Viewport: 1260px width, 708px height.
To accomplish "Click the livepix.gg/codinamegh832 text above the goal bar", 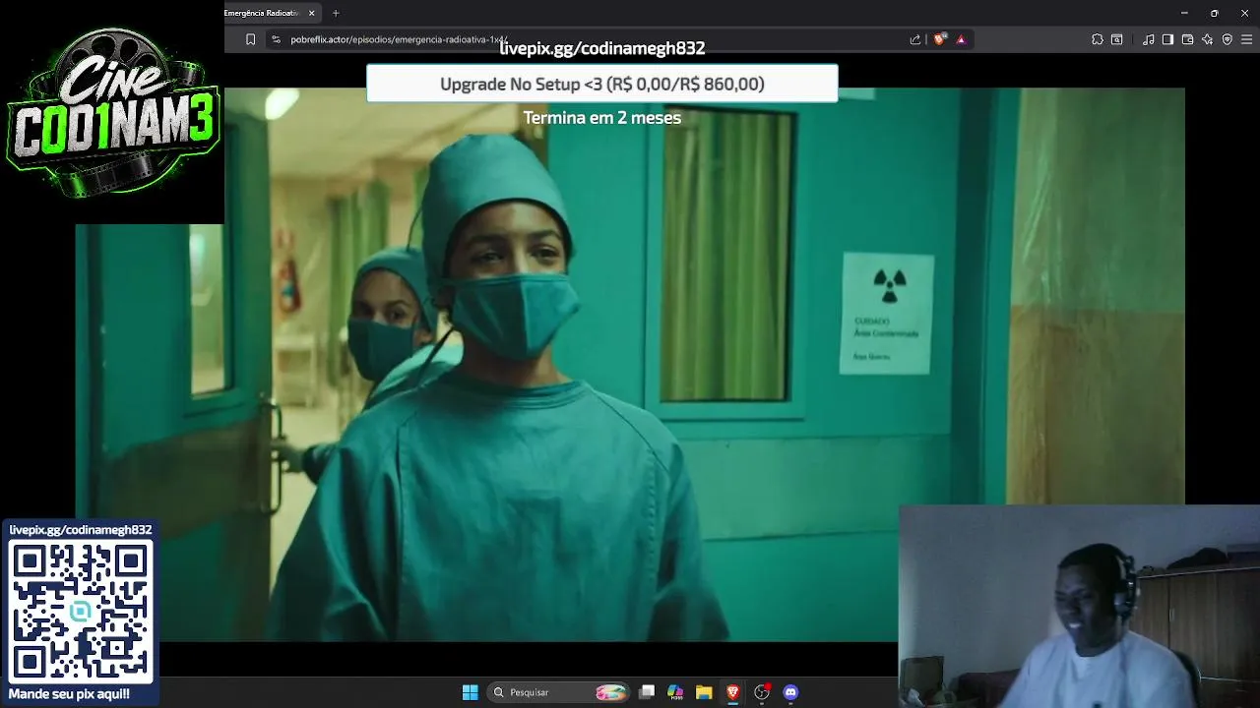I will coord(602,48).
